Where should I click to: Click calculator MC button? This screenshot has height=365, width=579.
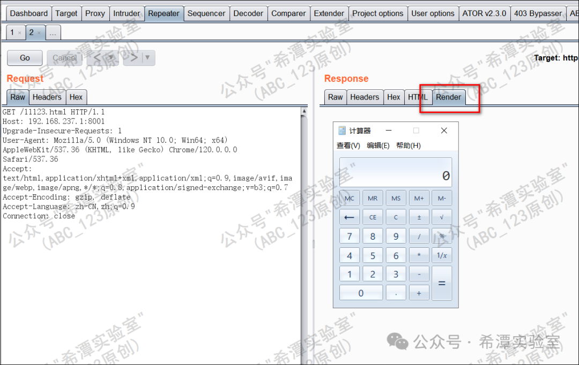tap(350, 199)
